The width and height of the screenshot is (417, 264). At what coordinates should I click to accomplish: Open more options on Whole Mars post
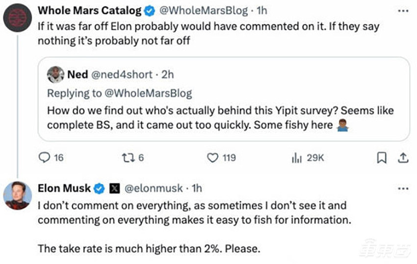pyautogui.click(x=403, y=10)
